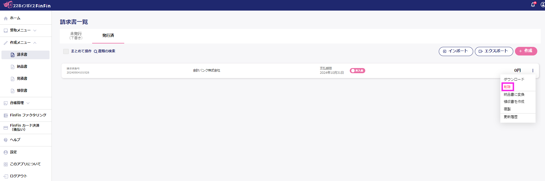The image size is (545, 181).
Task: Open 更新履歴 from the context menu
Action: point(510,117)
